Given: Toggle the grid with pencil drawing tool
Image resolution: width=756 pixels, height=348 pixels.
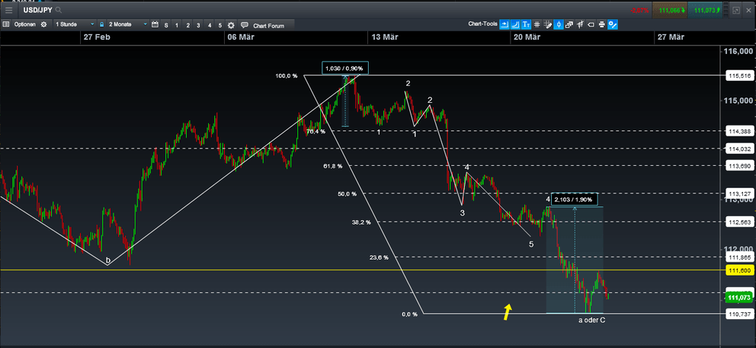Looking at the screenshot, I should click(547, 24).
